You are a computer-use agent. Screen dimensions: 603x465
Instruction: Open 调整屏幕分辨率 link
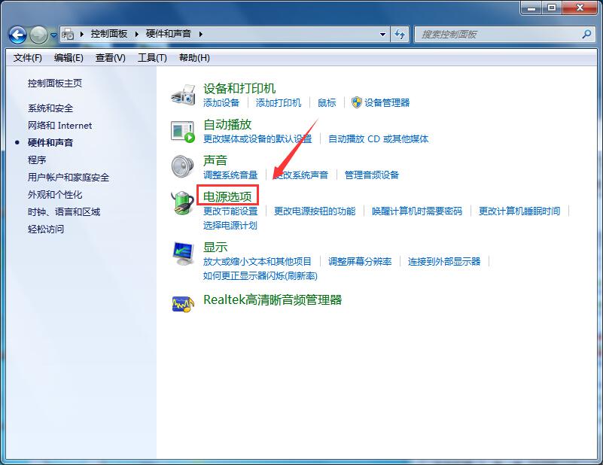[x=360, y=262]
